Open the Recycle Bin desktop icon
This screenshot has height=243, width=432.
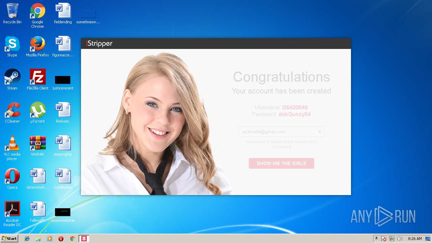[12, 13]
